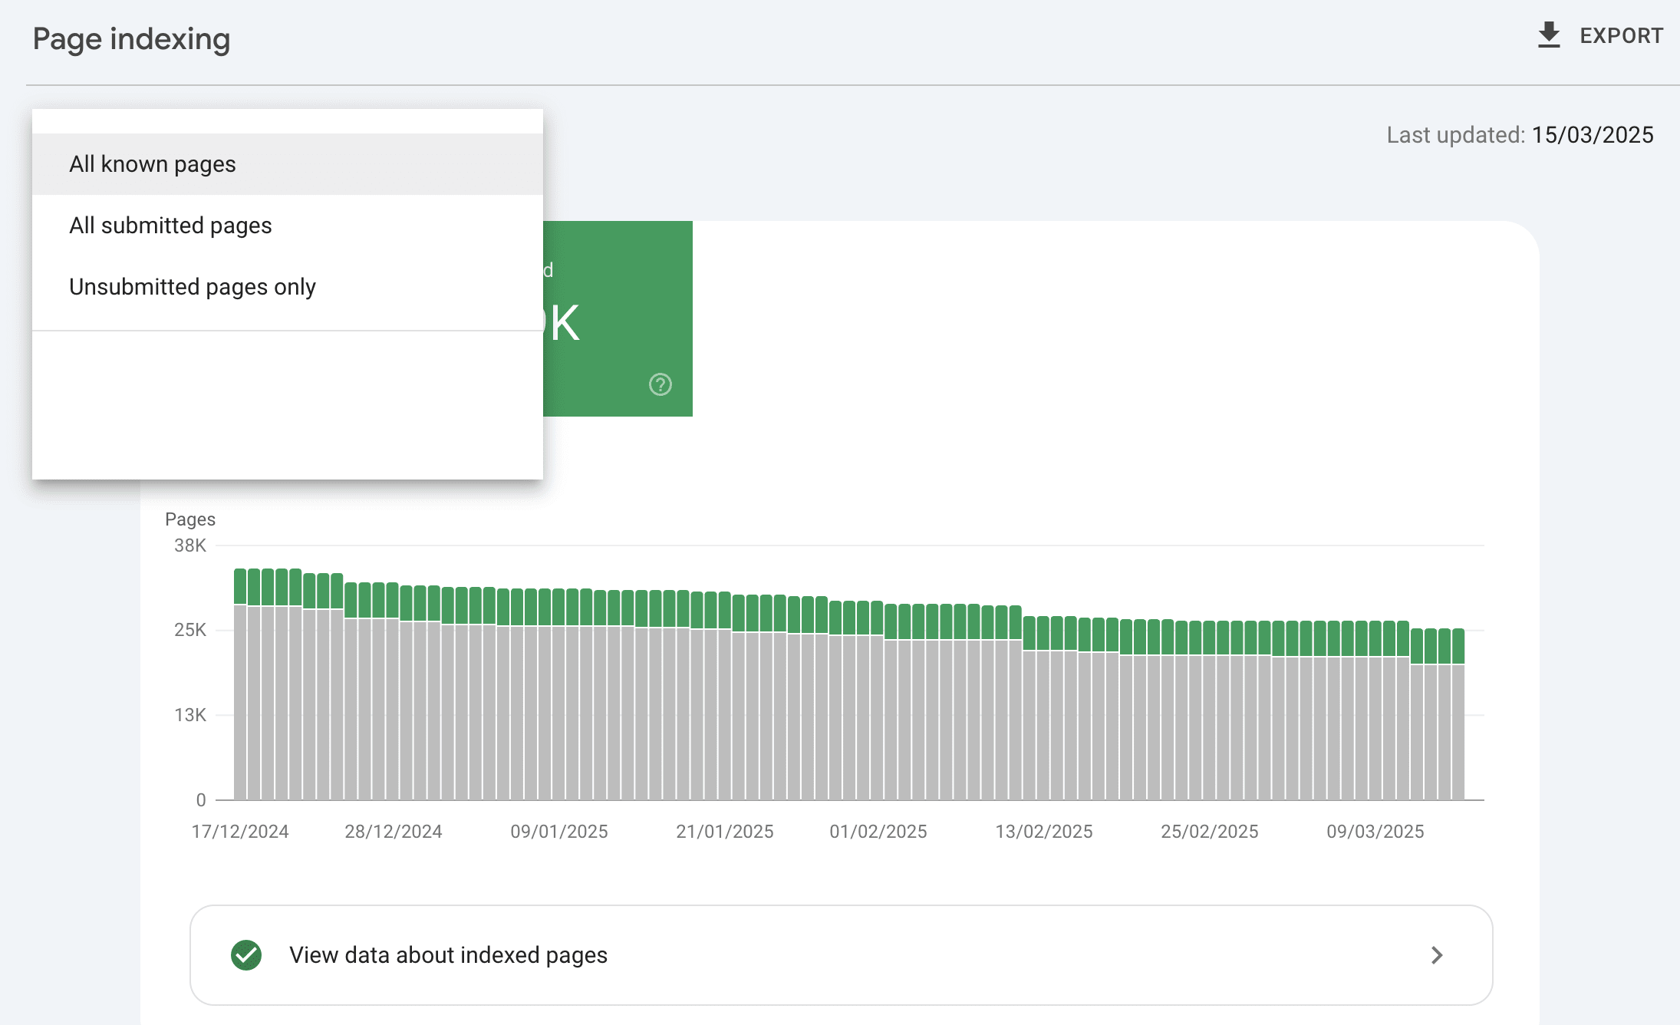The image size is (1680, 1025).
Task: Click the 01/02/2025 date label on the axis
Action: [x=878, y=832]
